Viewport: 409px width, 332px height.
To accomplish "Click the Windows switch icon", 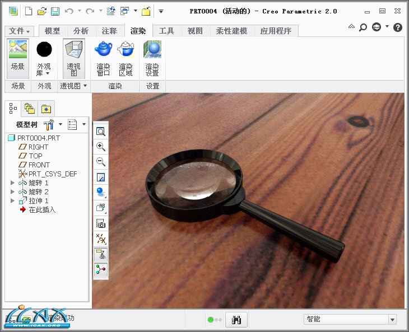I will click(124, 11).
